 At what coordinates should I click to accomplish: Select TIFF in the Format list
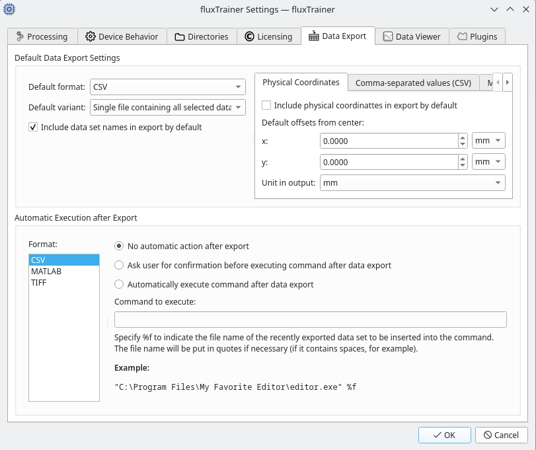pos(64,283)
